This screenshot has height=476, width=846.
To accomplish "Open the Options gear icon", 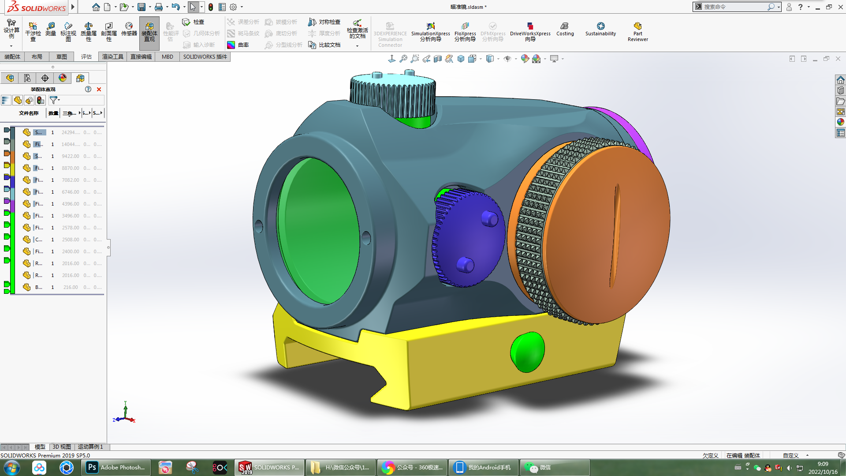I will point(233,7).
